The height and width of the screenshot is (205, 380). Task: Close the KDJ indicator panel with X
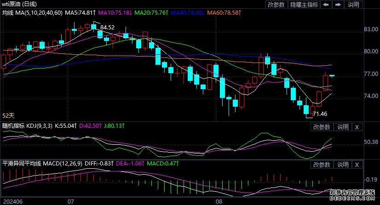pyautogui.click(x=357, y=127)
